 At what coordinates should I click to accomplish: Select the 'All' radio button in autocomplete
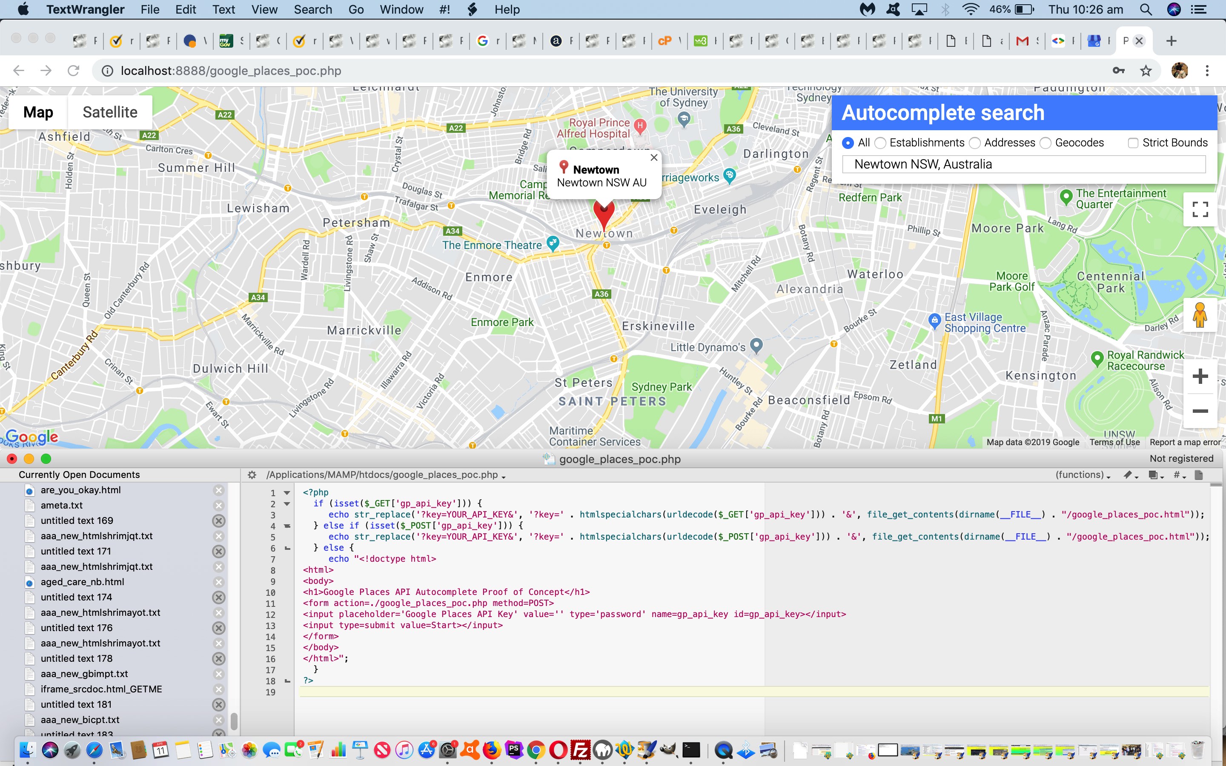coord(848,143)
